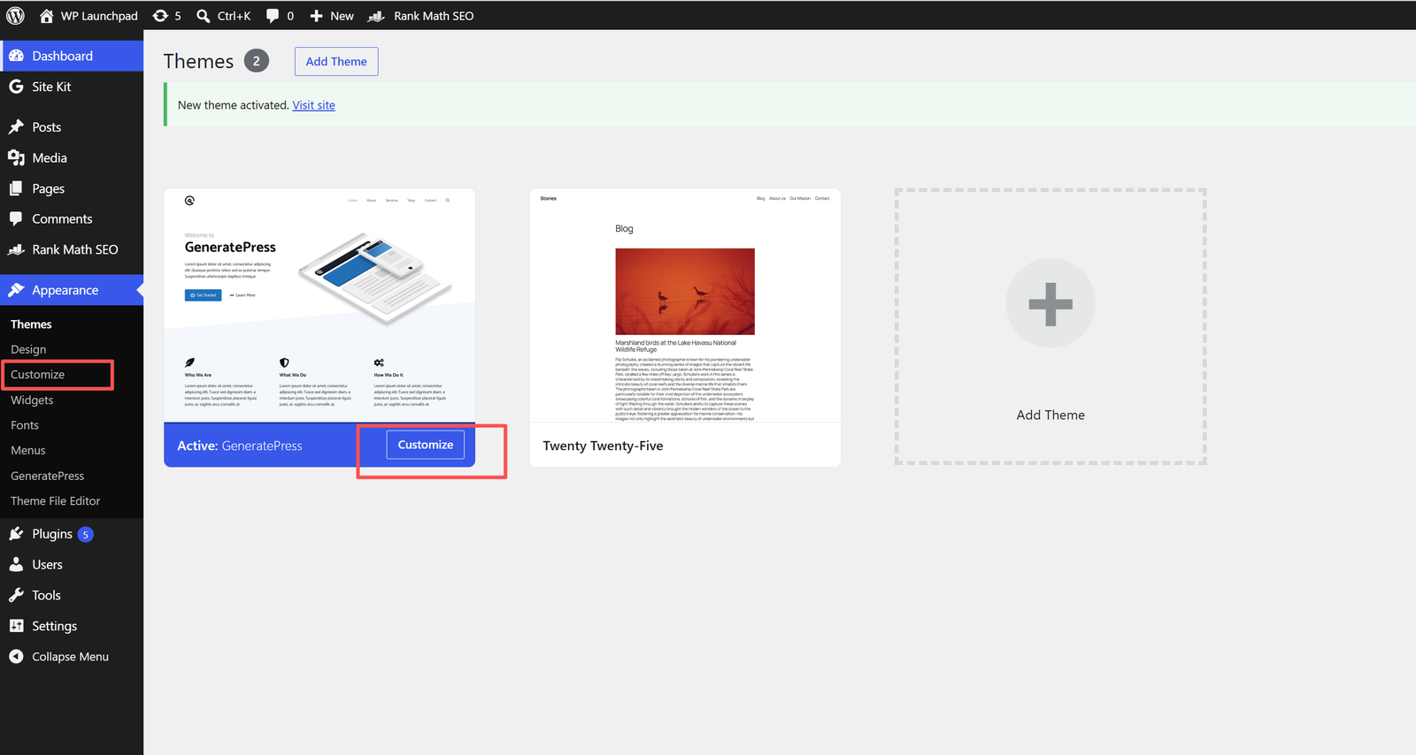The image size is (1416, 755).
Task: Click the Rank Math SEO icon in the admin bar
Action: [x=376, y=16]
